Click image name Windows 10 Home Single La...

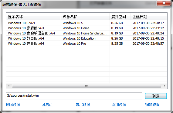pyautogui.click(x=84, y=33)
